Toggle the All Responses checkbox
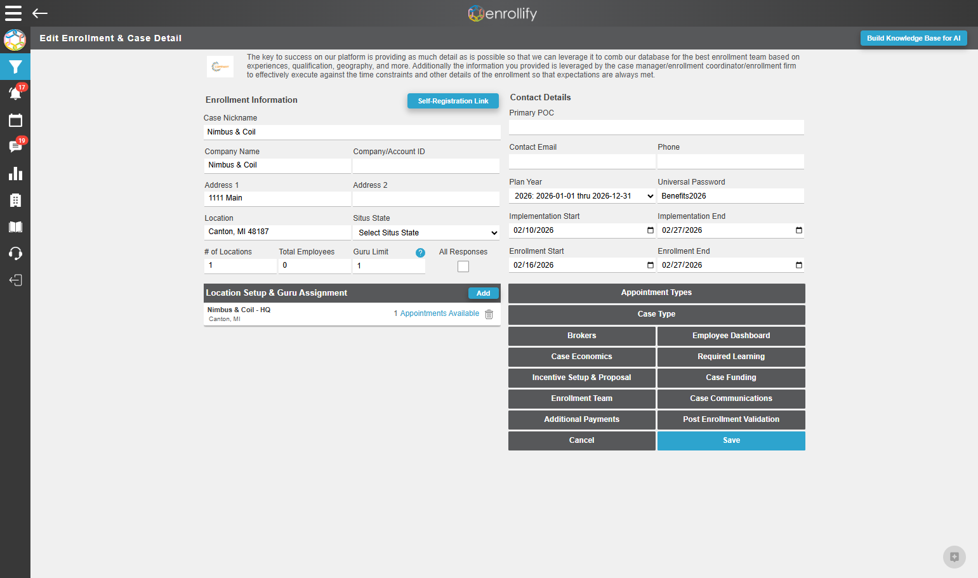978x578 pixels. point(463,266)
